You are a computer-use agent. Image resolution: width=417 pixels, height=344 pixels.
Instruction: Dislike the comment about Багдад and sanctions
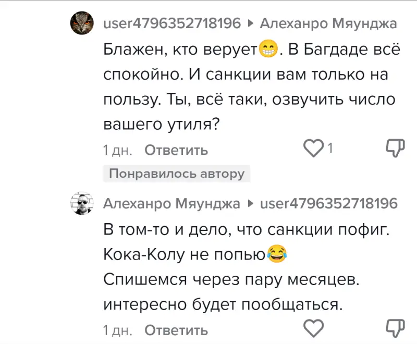(x=395, y=149)
